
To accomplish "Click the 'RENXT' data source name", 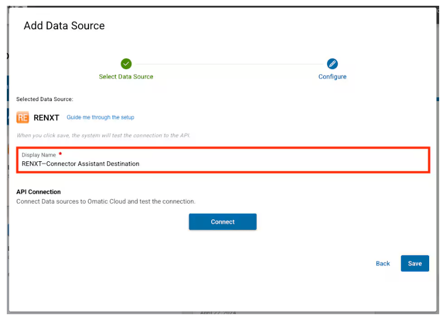I will click(46, 118).
